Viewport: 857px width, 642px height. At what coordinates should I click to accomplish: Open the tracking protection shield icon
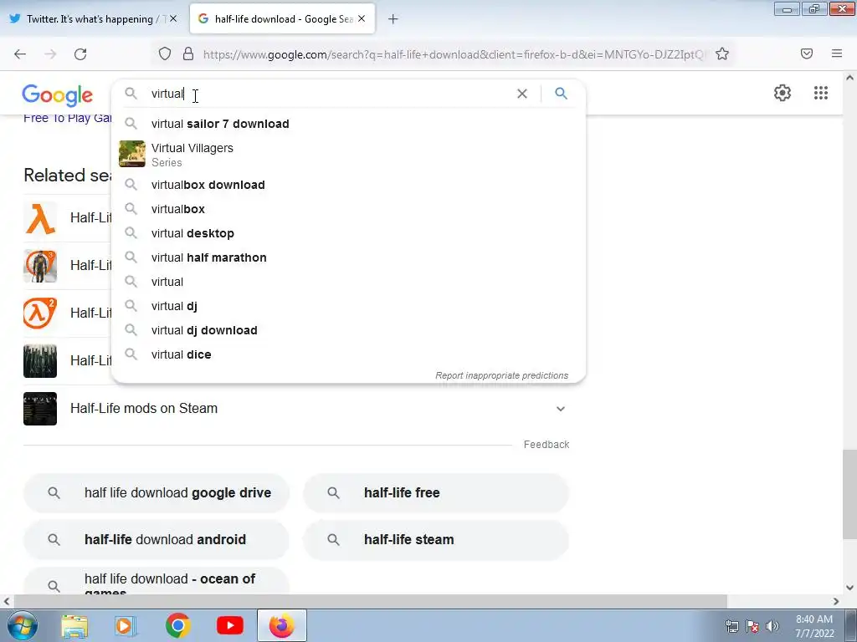pyautogui.click(x=165, y=53)
